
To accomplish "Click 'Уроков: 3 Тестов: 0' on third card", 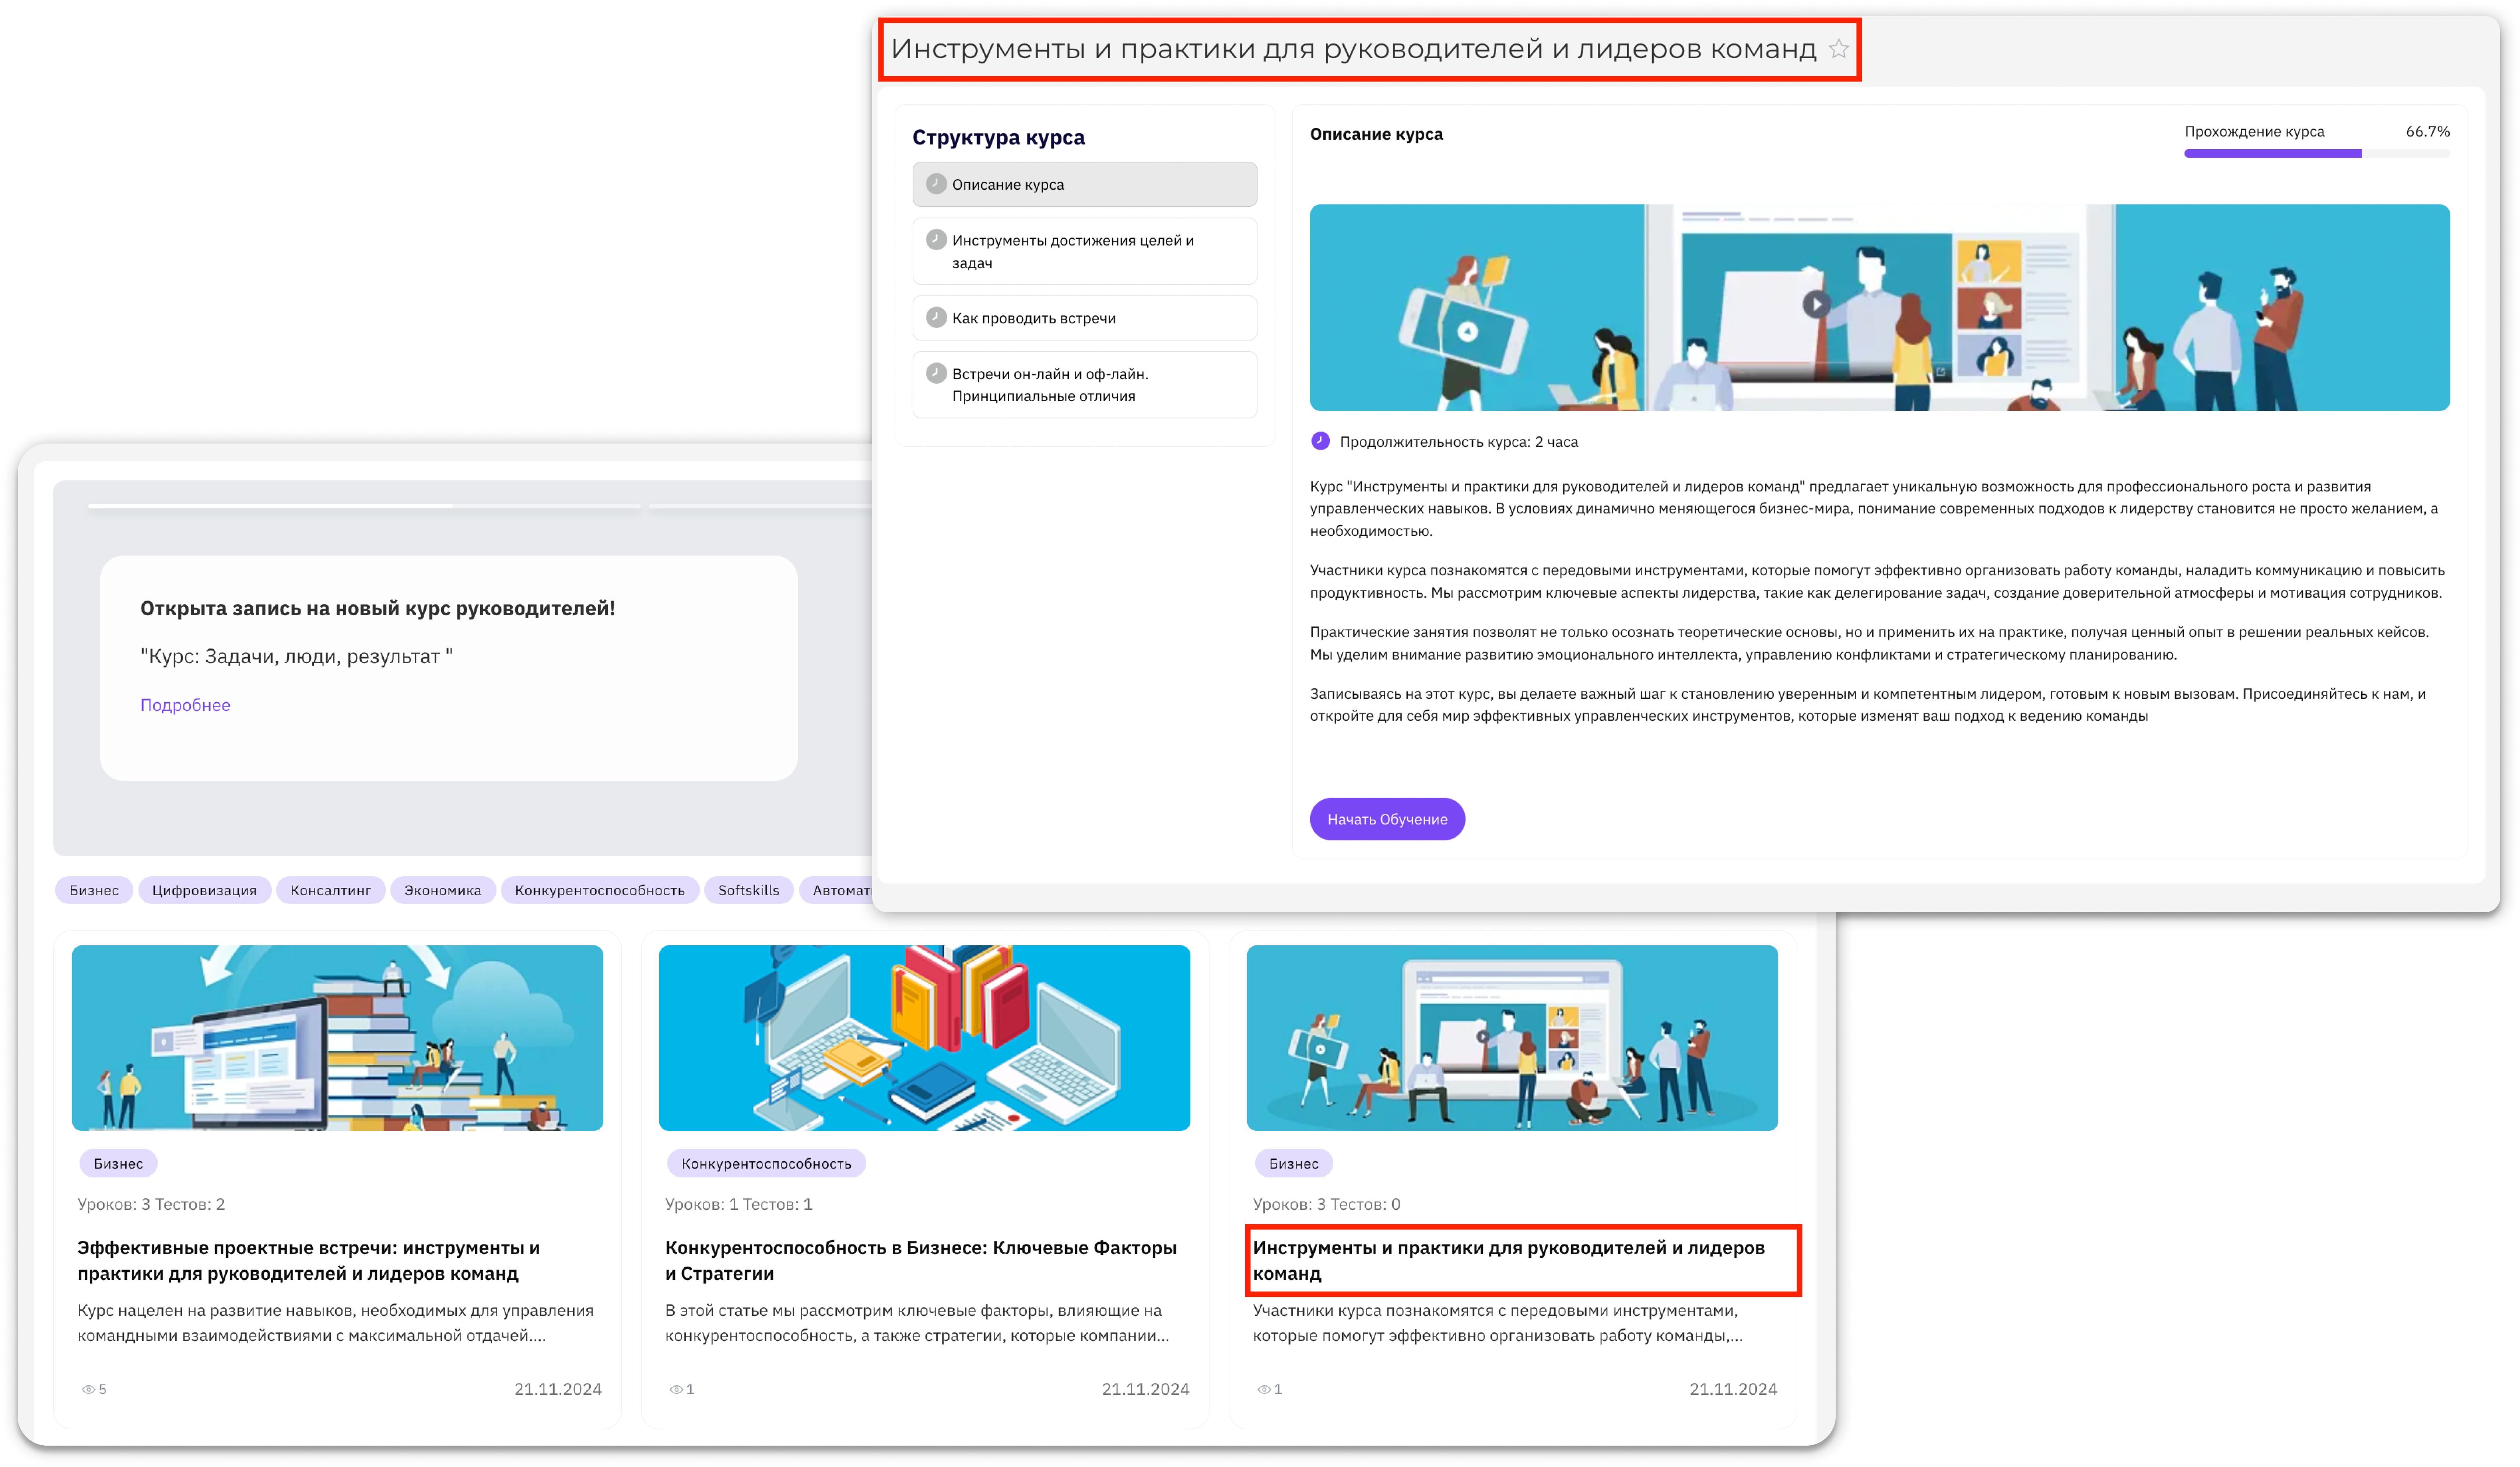I will [1327, 1204].
